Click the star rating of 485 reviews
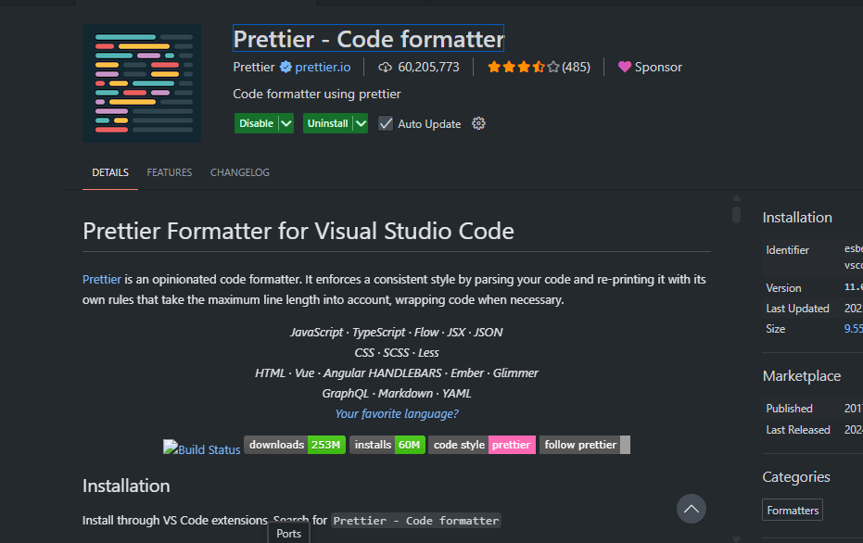This screenshot has height=543, width=863. coord(539,67)
